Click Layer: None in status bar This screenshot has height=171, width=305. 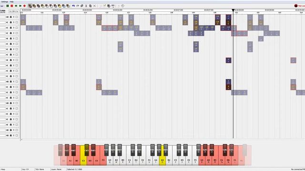[56, 169]
